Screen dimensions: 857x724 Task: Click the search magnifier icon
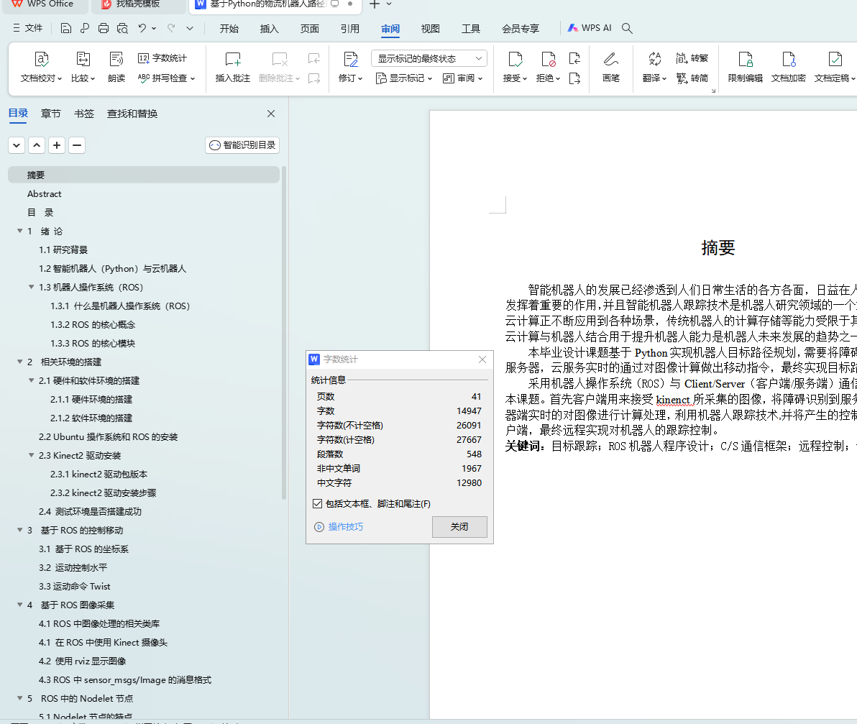pyautogui.click(x=628, y=29)
